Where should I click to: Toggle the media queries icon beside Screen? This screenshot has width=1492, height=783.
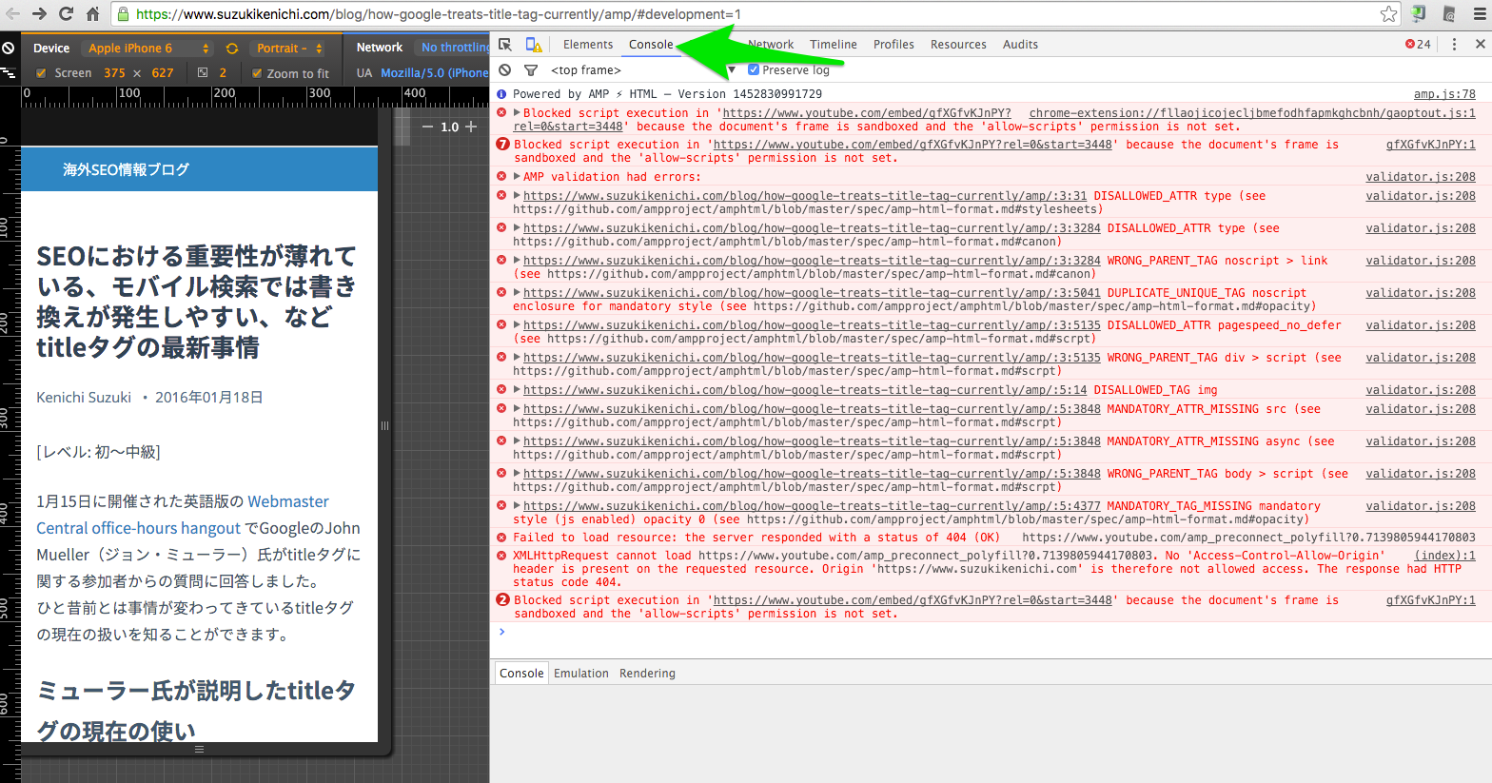[8, 72]
